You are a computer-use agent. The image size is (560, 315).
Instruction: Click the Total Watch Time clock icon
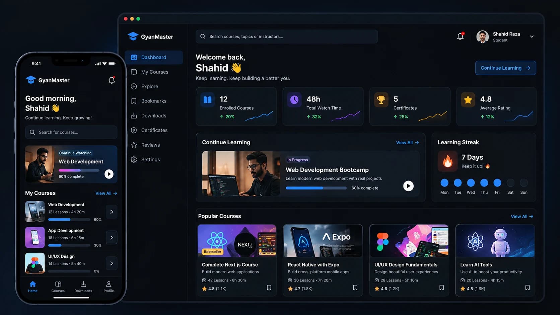[294, 100]
